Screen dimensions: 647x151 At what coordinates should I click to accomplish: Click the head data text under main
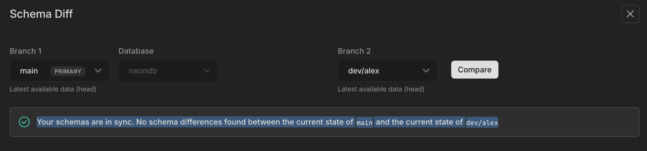click(x=53, y=89)
